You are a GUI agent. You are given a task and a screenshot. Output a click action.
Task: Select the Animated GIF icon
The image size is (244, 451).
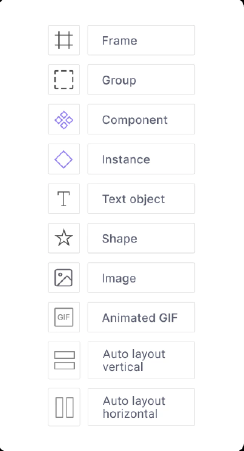click(64, 317)
